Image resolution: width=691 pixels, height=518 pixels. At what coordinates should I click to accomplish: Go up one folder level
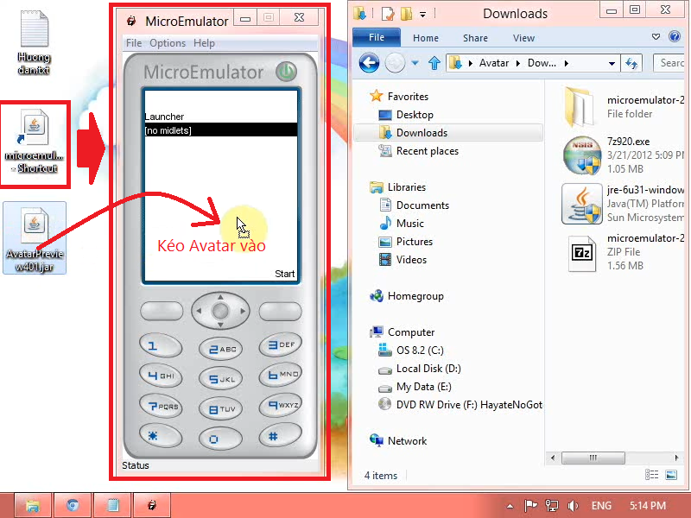click(x=434, y=63)
